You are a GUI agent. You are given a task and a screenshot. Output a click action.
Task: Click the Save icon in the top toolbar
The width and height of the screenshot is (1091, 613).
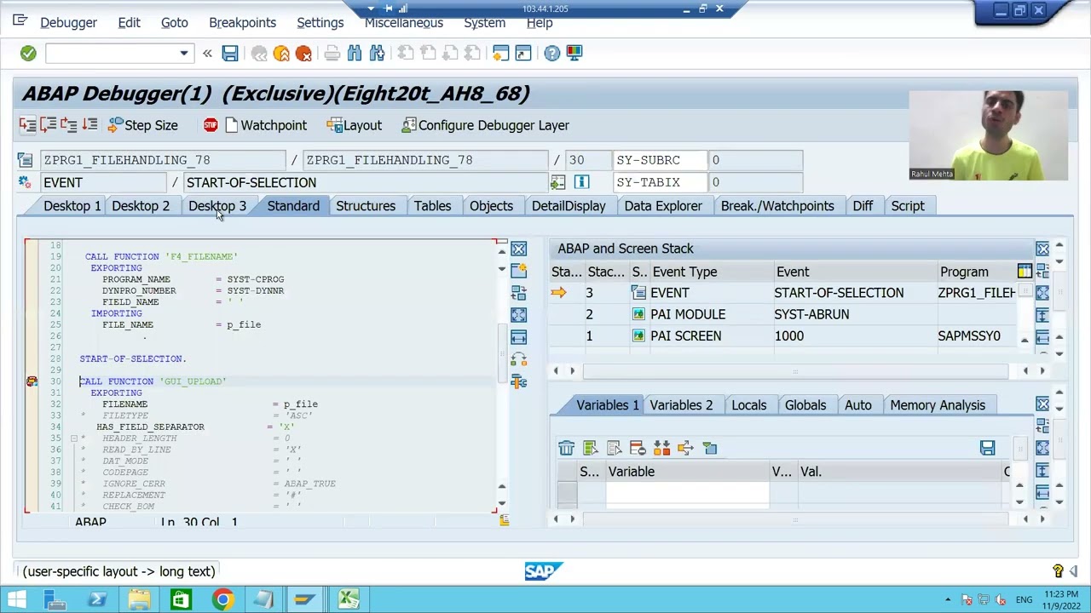click(230, 54)
